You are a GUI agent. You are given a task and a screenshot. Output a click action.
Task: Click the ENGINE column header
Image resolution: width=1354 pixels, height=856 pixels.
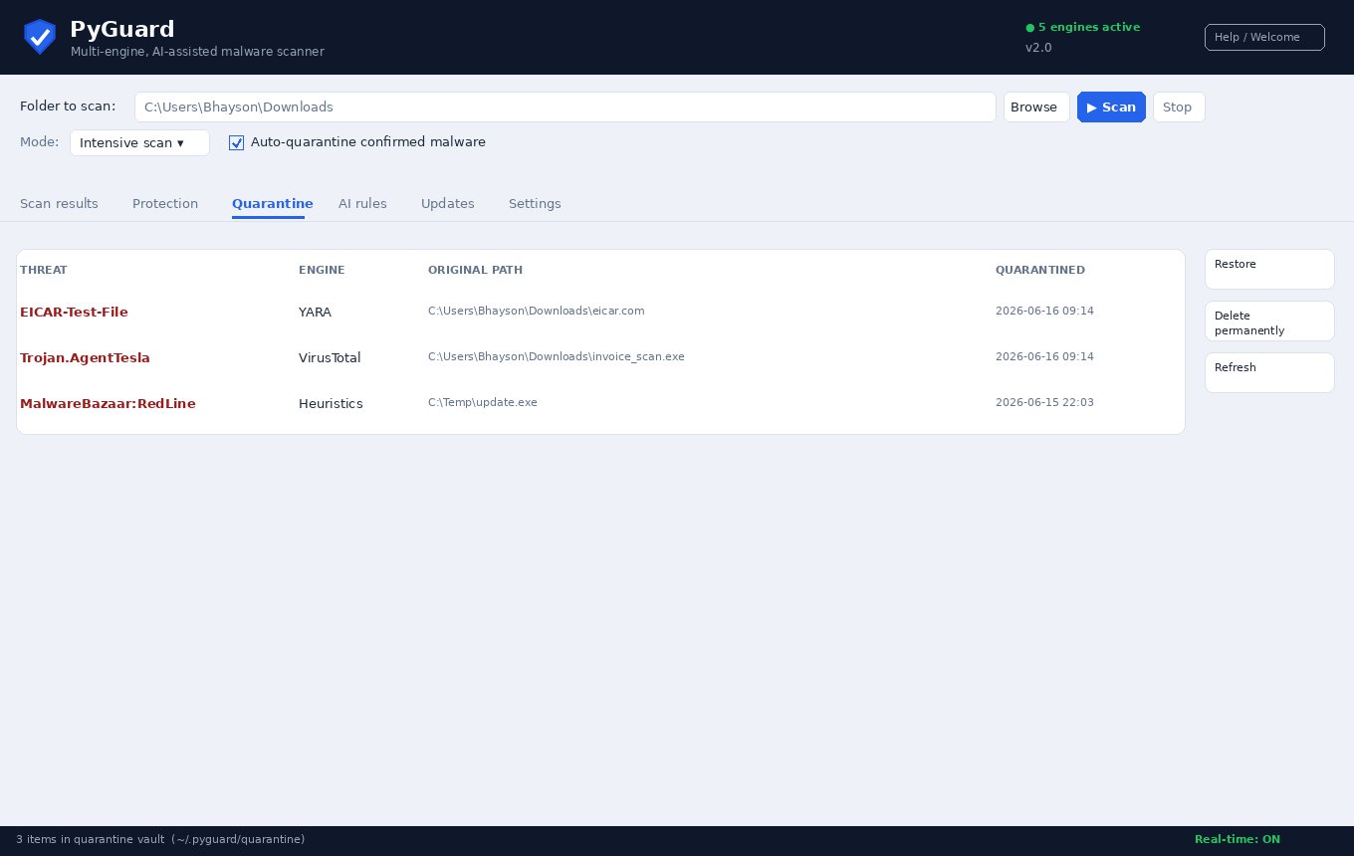pos(322,270)
